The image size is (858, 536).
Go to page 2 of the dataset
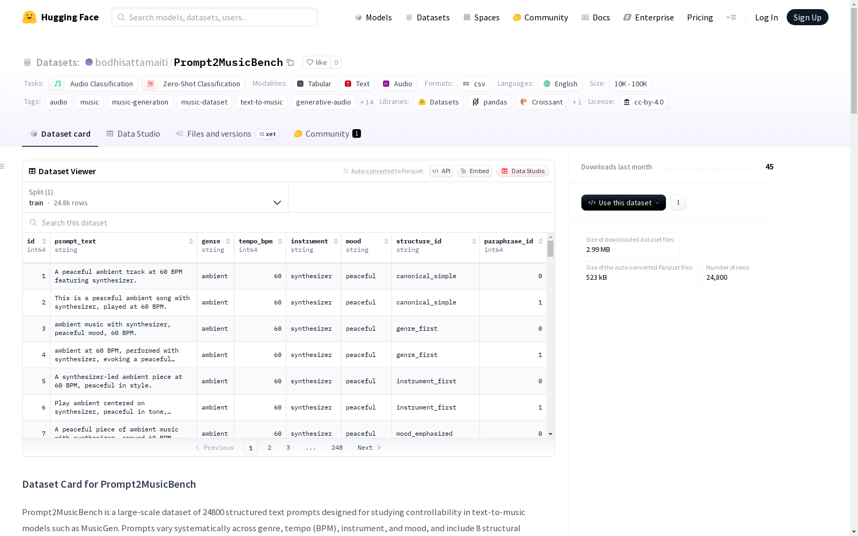pos(269,448)
